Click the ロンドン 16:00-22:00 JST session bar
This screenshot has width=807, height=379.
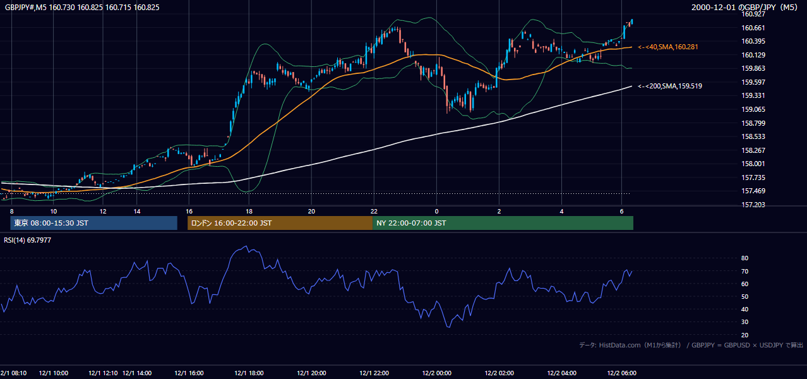[280, 223]
